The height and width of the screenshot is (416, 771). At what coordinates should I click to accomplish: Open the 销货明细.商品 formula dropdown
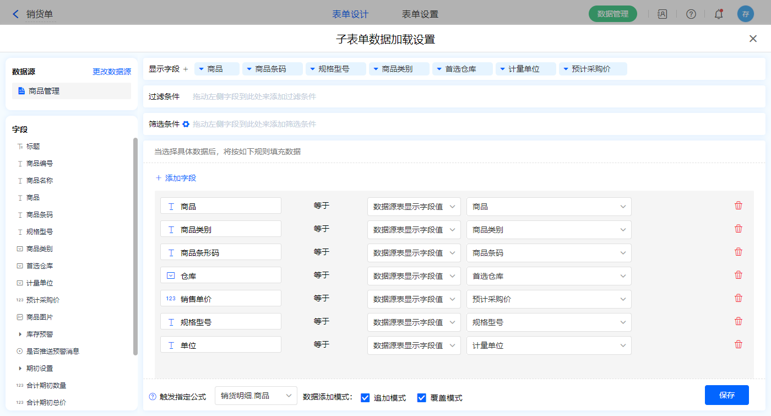coord(256,396)
